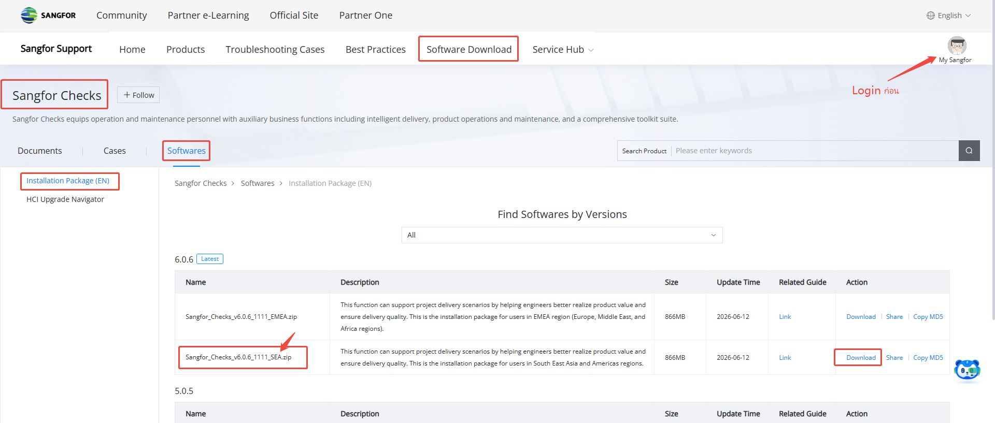The height and width of the screenshot is (423, 995).
Task: Open Partner One
Action: [366, 16]
